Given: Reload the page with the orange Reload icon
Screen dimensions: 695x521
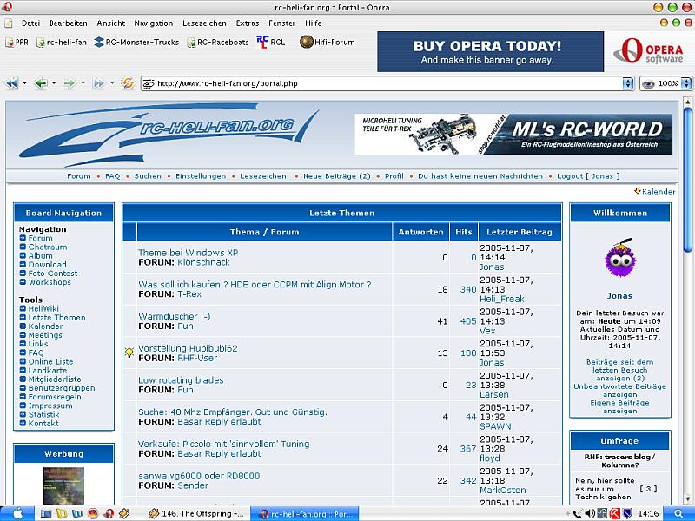Looking at the screenshot, I should tap(128, 82).
